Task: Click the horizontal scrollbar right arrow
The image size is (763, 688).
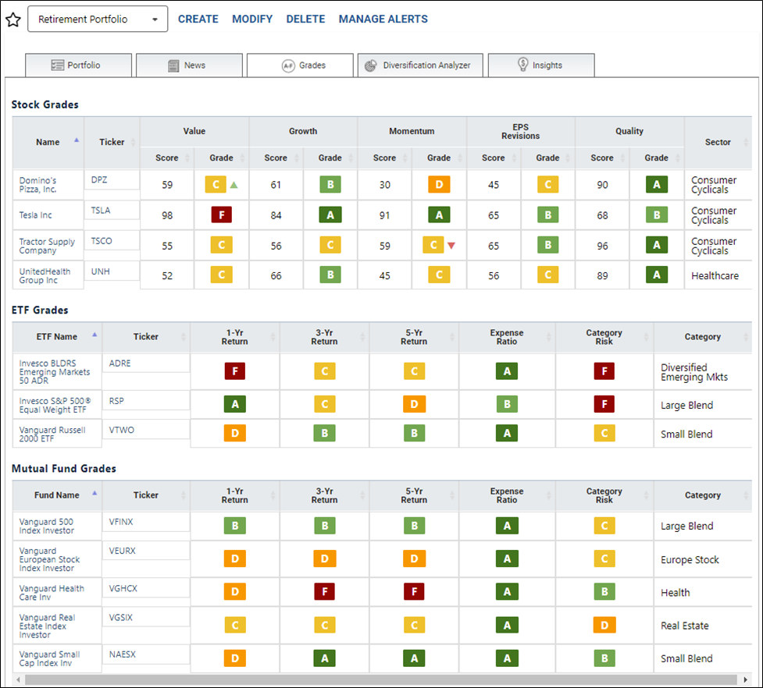Action: pos(746,679)
